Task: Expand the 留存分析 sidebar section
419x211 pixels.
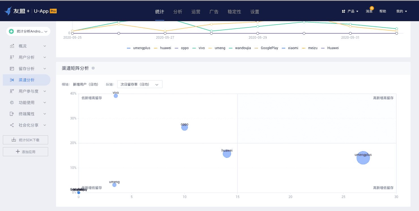Action: [44, 69]
